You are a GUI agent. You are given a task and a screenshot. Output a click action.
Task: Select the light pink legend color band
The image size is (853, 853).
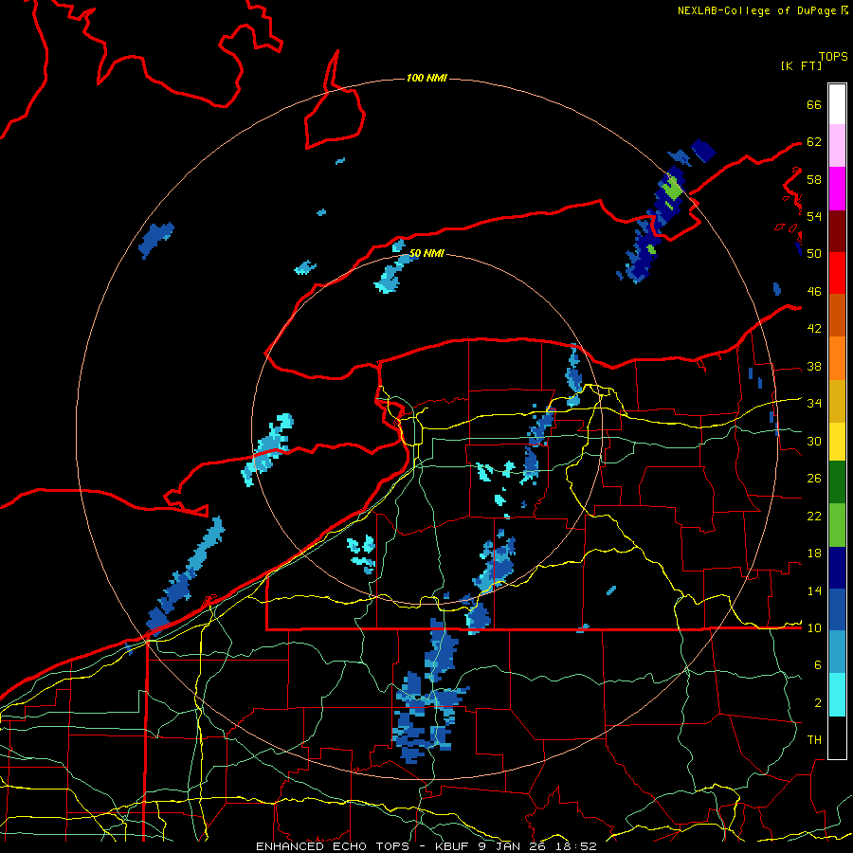(x=837, y=145)
